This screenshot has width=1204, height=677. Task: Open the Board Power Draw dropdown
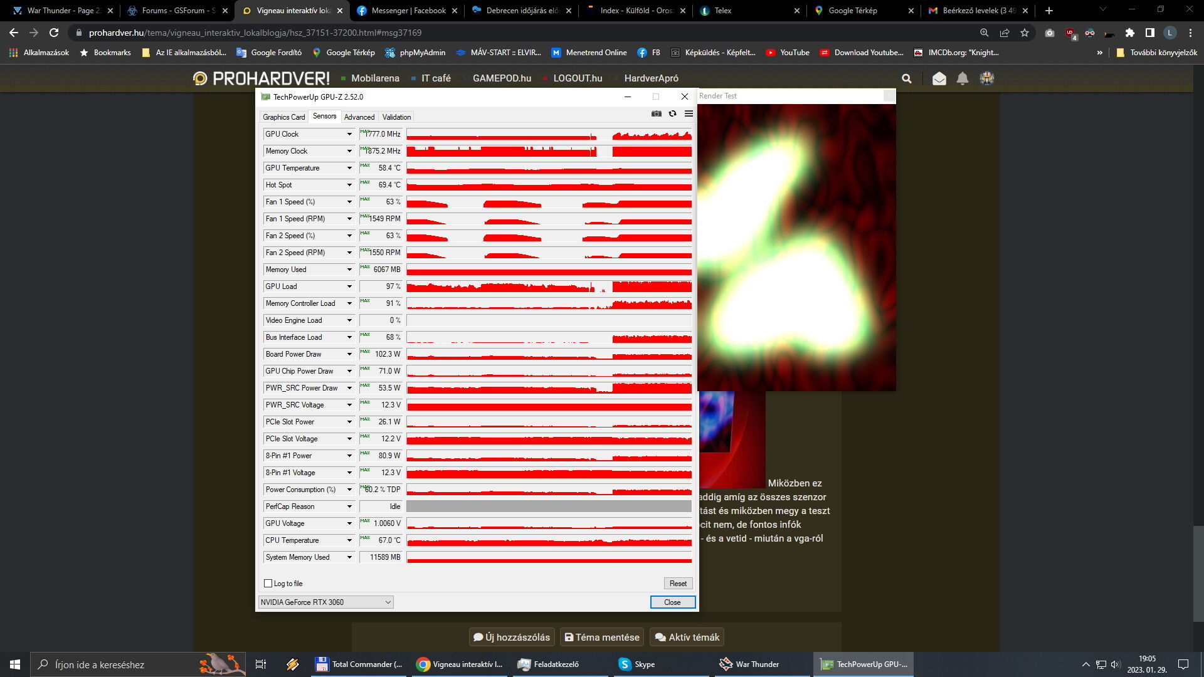tap(349, 354)
